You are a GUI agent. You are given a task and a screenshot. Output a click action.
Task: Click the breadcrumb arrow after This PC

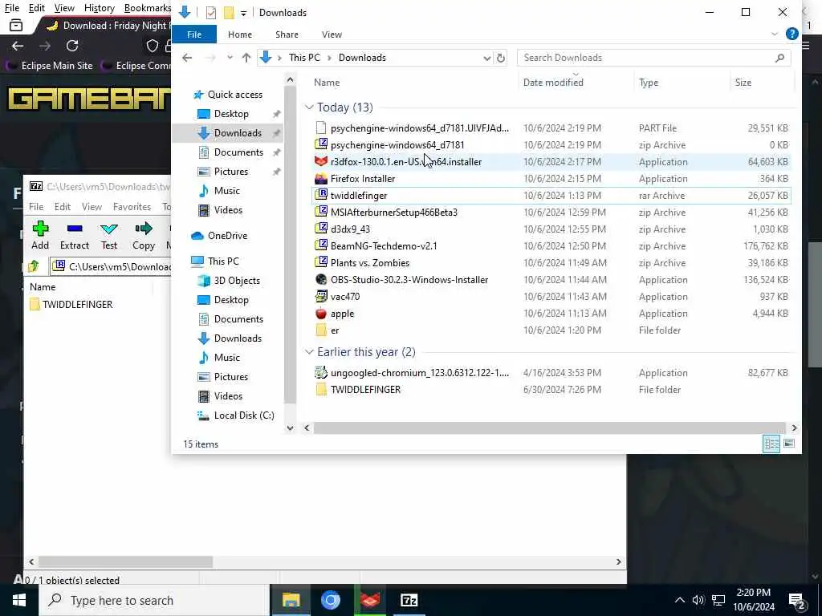[x=329, y=58]
